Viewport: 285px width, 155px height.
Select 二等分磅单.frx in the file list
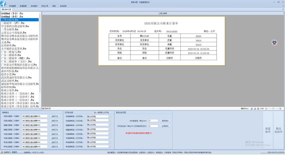pyautogui.click(x=10, y=29)
